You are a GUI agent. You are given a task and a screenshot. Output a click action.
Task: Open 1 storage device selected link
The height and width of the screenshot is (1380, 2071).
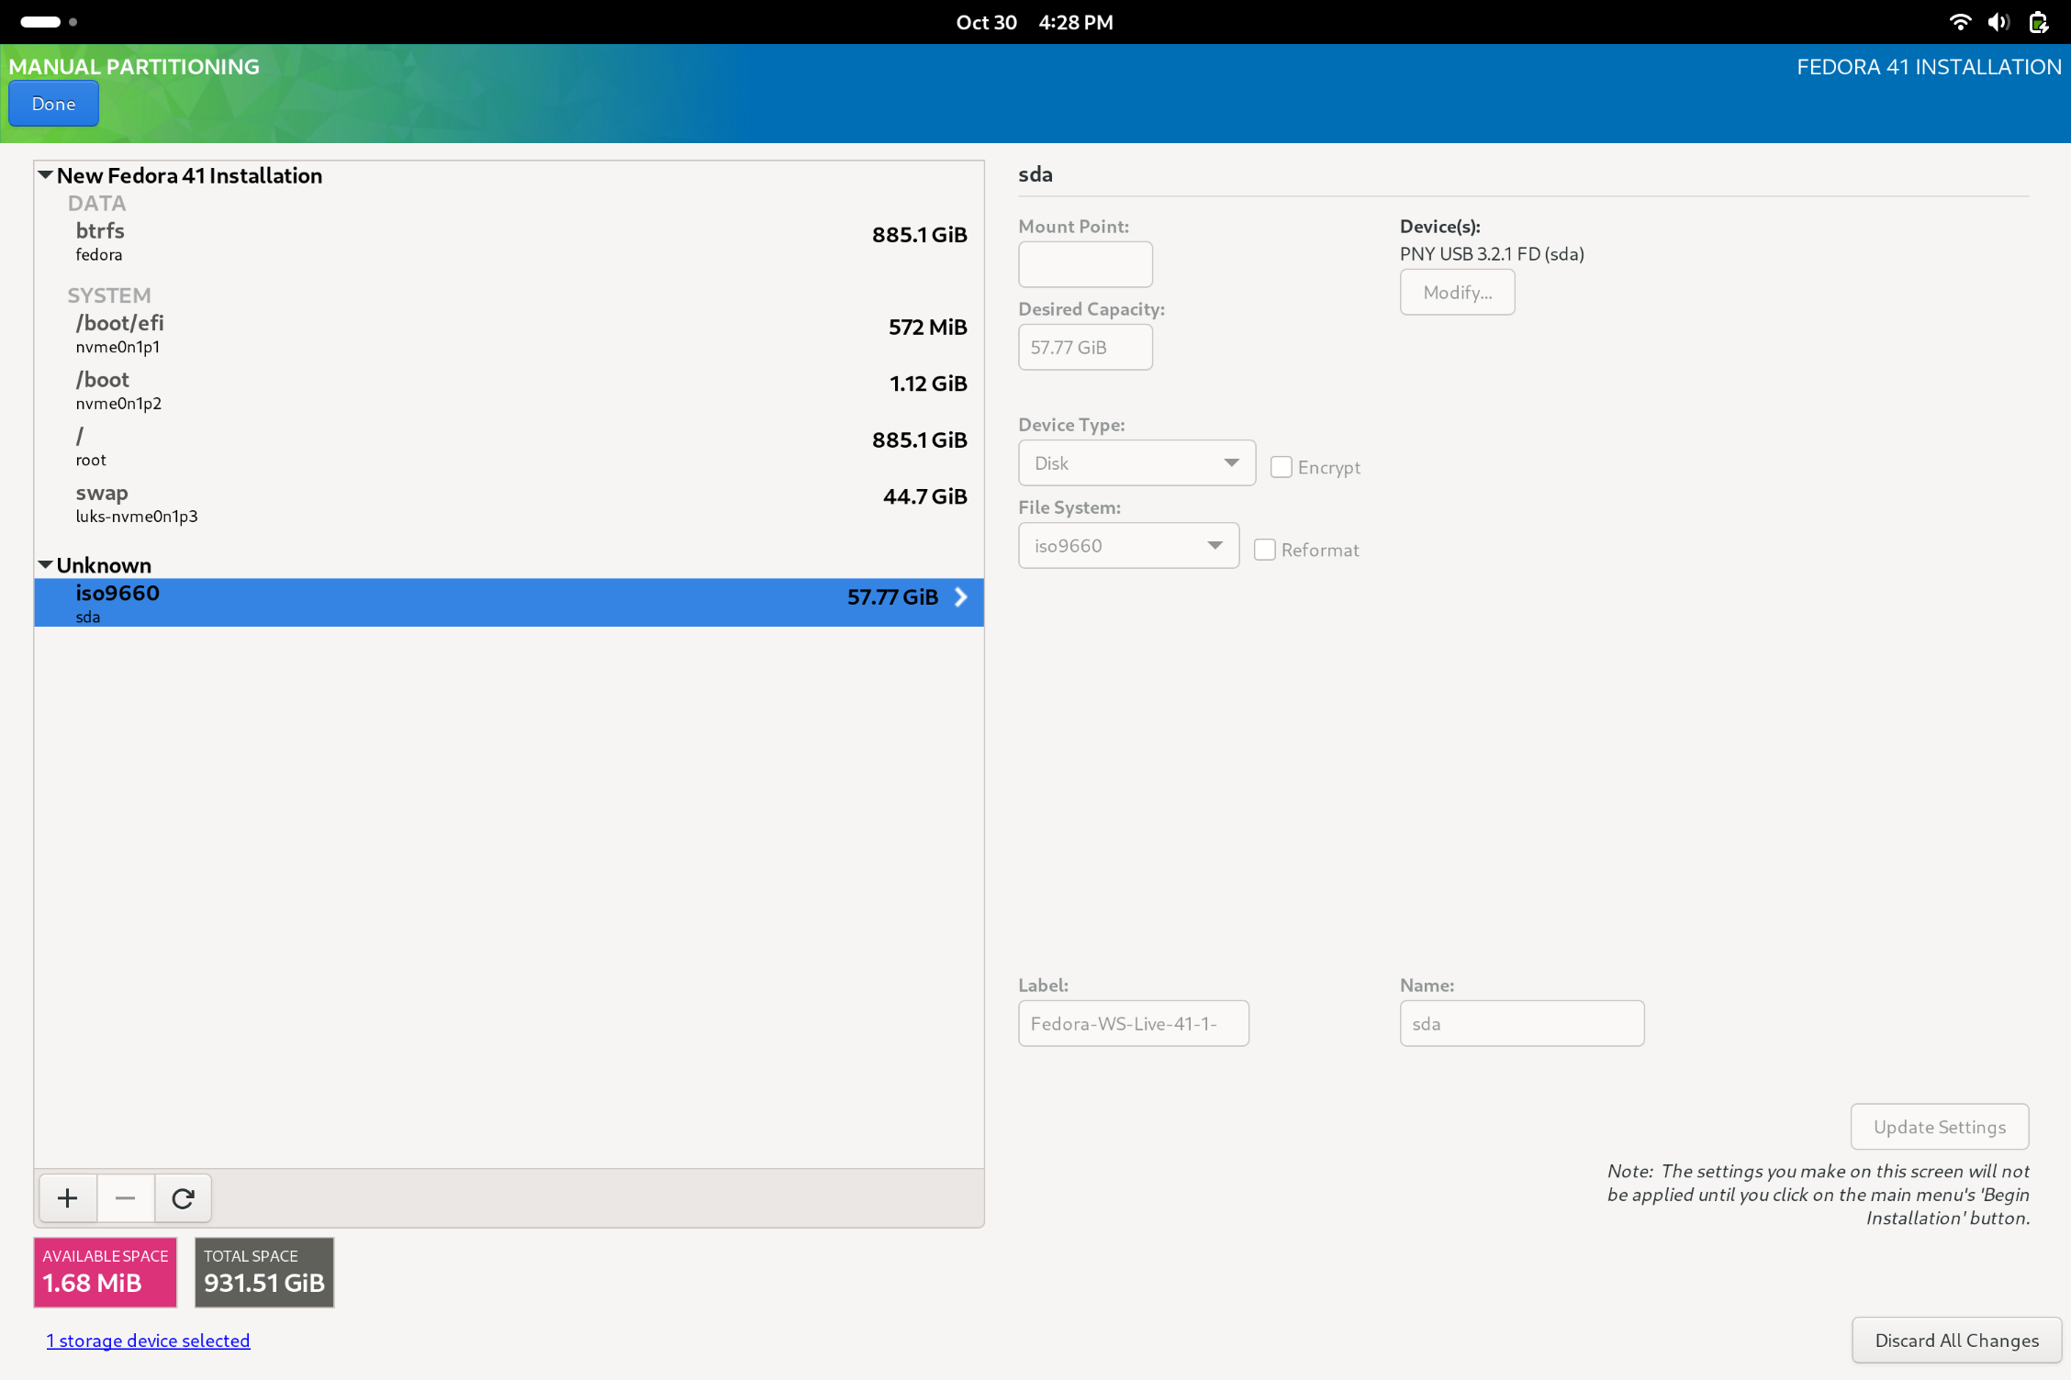coord(148,1341)
